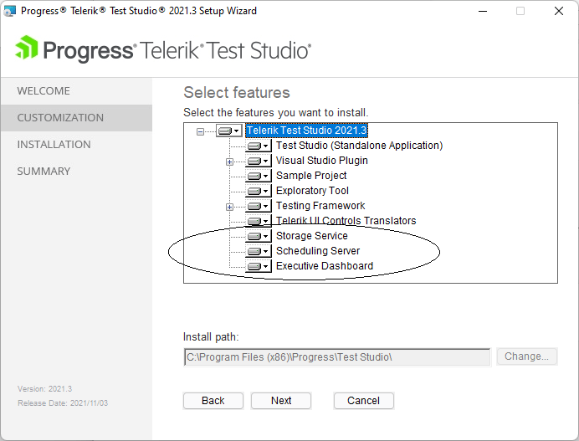
Task: Click the Version: 2021.3 text
Action: tap(44, 389)
